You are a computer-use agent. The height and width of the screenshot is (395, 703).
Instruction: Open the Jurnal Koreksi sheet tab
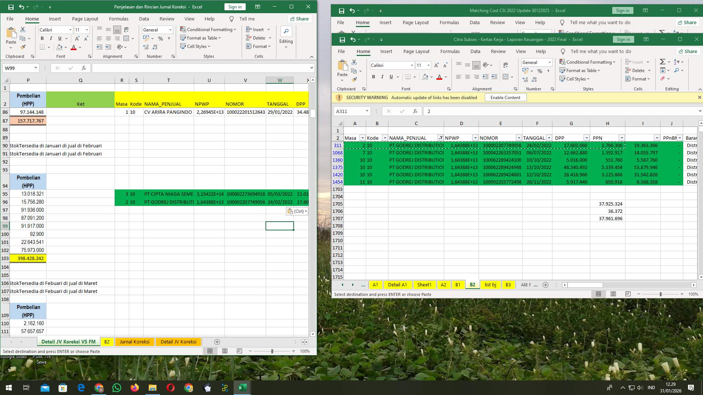coord(134,342)
